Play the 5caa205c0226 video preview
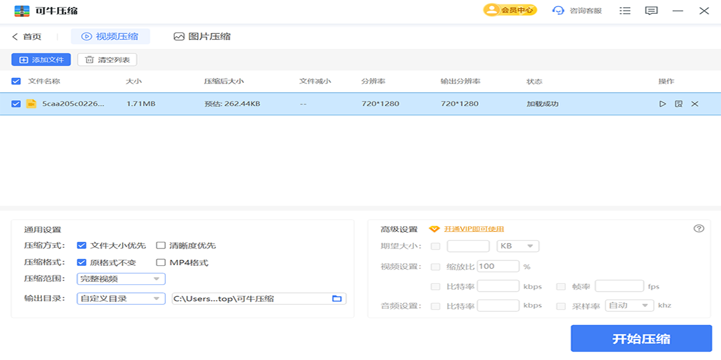Image resolution: width=721 pixels, height=360 pixels. (663, 104)
